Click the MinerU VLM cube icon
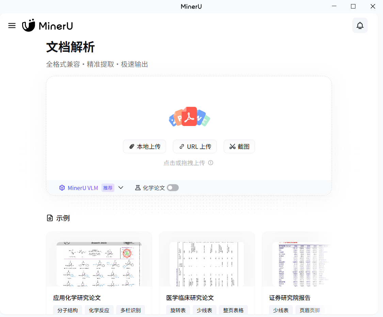The width and height of the screenshot is (383, 317). [62, 188]
